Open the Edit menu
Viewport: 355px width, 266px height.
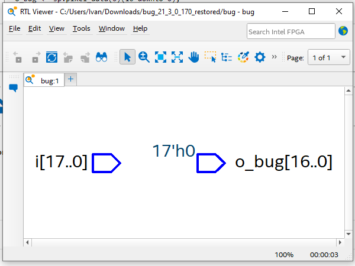point(34,28)
